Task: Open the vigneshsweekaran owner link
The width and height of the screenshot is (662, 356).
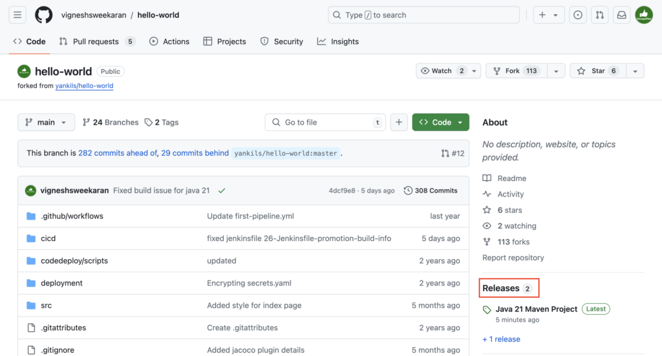Action: point(94,16)
